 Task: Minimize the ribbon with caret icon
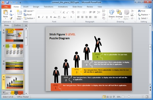(x=146, y=7)
